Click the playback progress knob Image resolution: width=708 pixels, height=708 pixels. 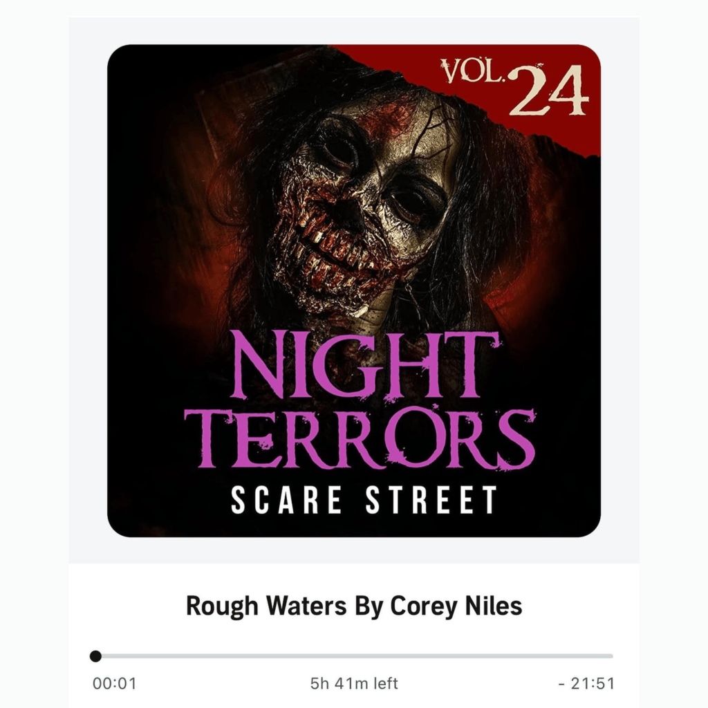95,656
